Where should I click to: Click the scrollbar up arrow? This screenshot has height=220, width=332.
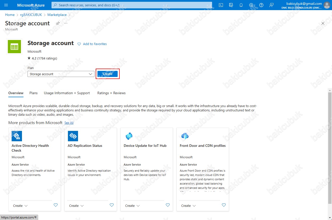pyautogui.click(x=330, y=90)
